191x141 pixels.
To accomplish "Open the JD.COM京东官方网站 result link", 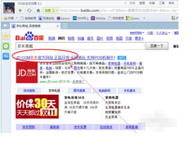I will pos(66,58).
